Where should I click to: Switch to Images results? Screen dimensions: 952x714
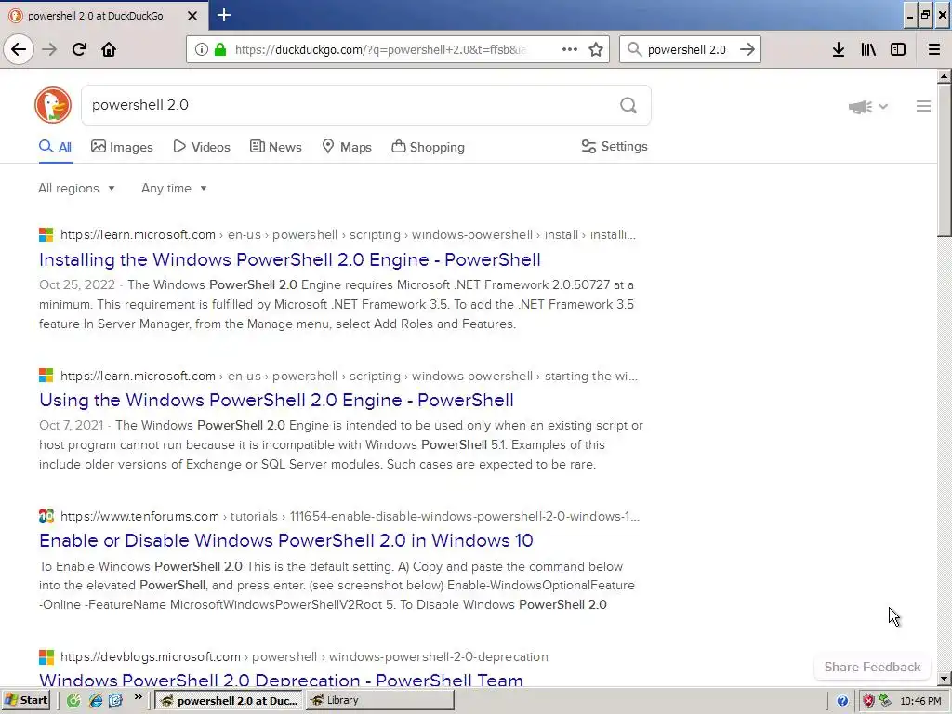122,147
